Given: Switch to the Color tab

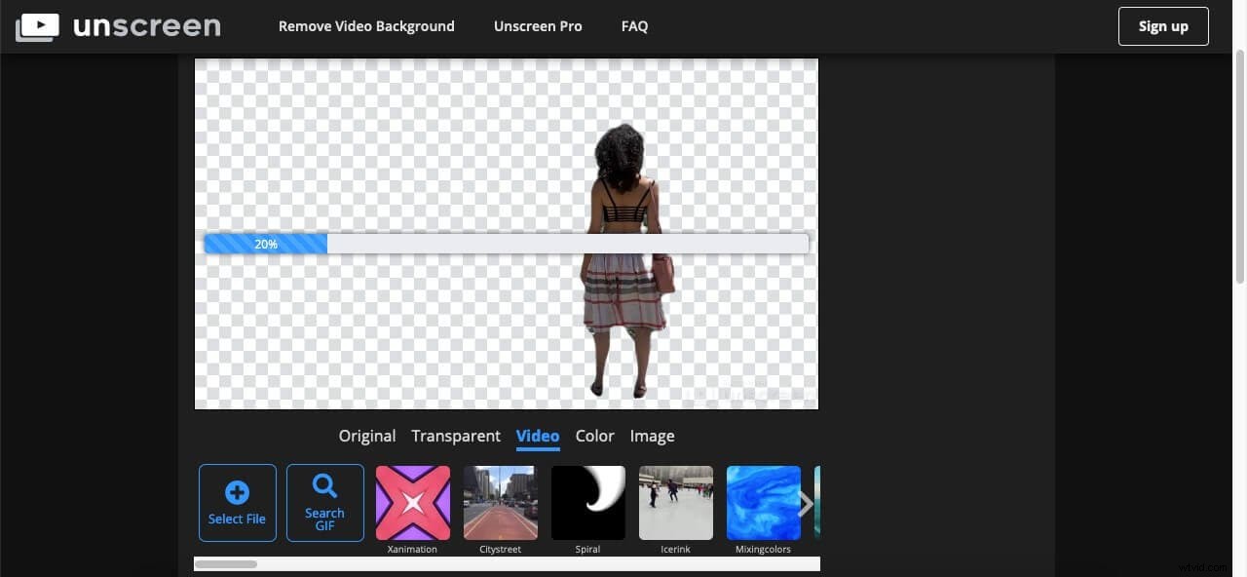Looking at the screenshot, I should pyautogui.click(x=594, y=436).
